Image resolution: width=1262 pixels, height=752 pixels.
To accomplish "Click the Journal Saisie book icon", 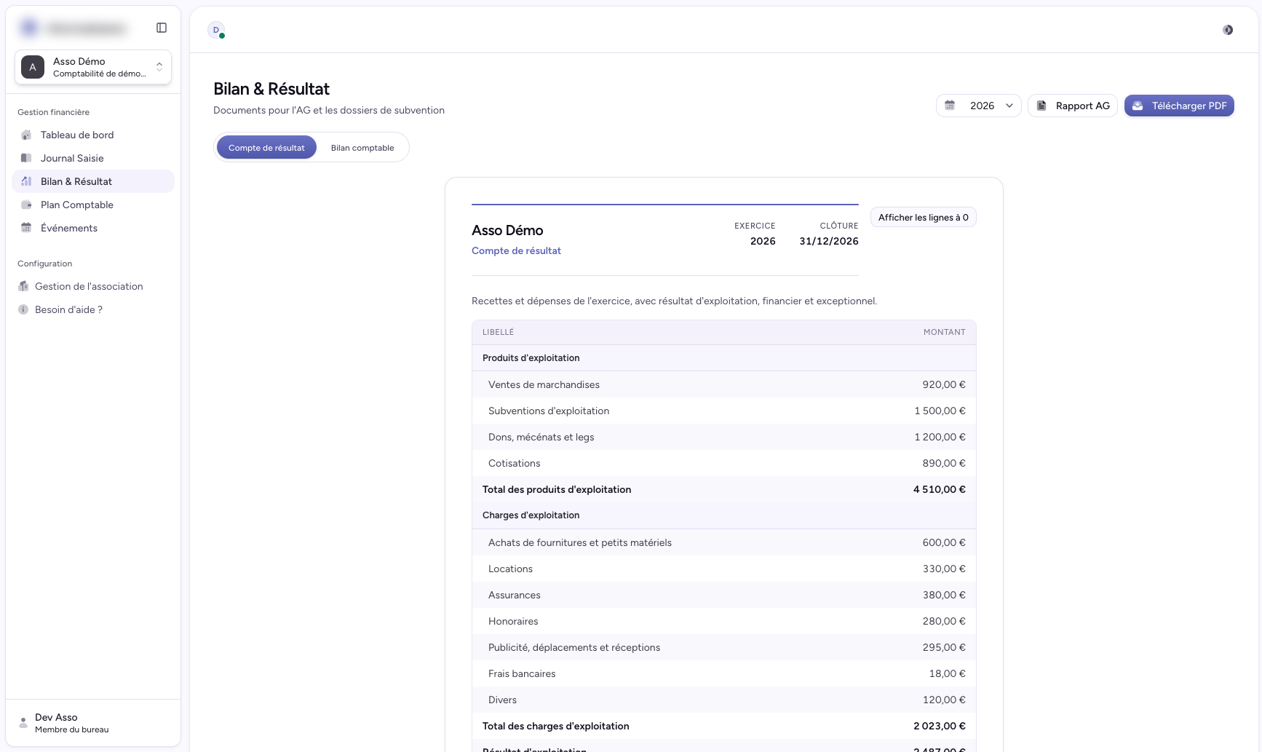I will tap(26, 158).
